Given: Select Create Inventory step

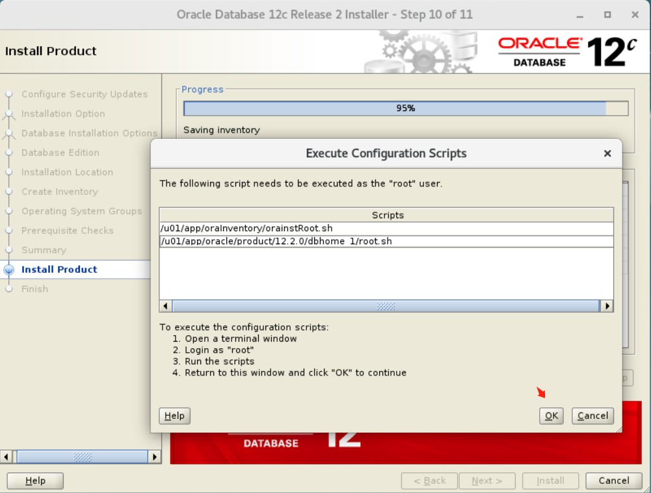Looking at the screenshot, I should [59, 192].
